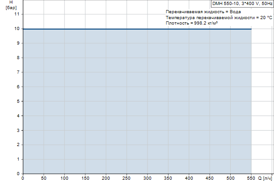Select the 10 tick on the pressure axis
The image size is (274, 182).
[x=17, y=29]
